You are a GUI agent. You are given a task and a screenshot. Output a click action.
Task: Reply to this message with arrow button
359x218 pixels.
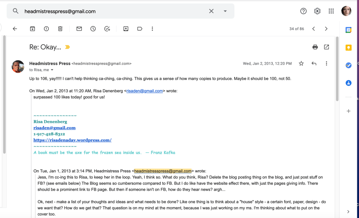(x=314, y=64)
